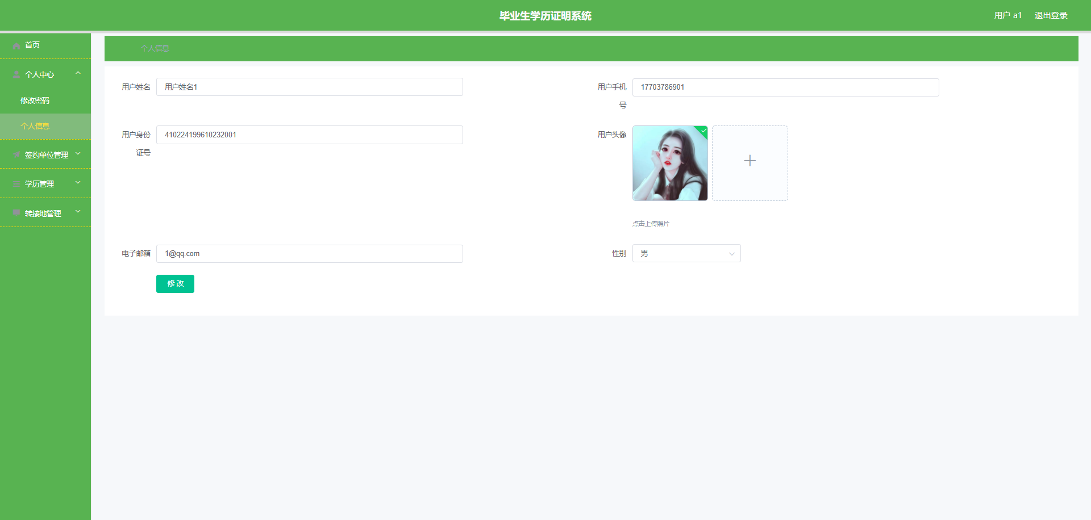Select 个人信息 in the sidebar submenu
The height and width of the screenshot is (520, 1091).
[45, 126]
